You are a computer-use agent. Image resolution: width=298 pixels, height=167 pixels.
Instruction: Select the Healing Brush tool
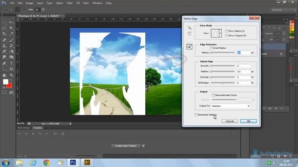tap(4, 40)
